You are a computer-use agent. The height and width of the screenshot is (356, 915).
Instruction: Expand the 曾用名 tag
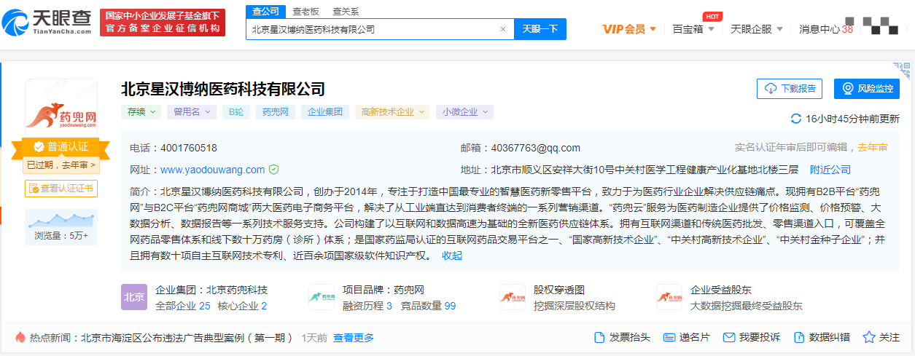pos(191,112)
